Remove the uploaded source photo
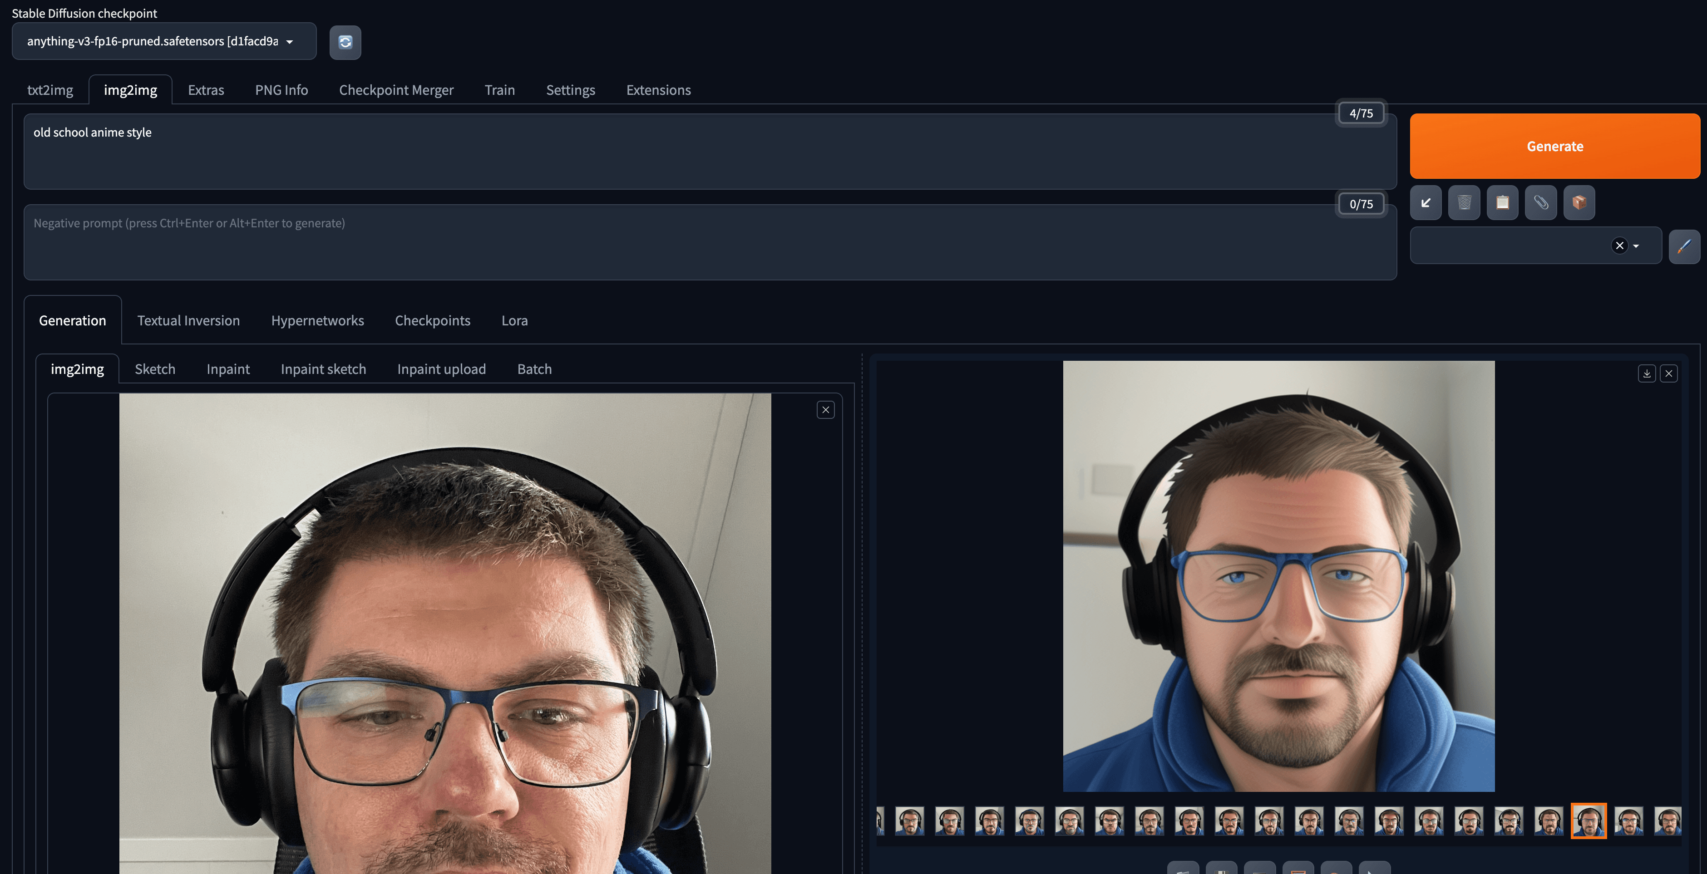The height and width of the screenshot is (874, 1707). pos(826,410)
